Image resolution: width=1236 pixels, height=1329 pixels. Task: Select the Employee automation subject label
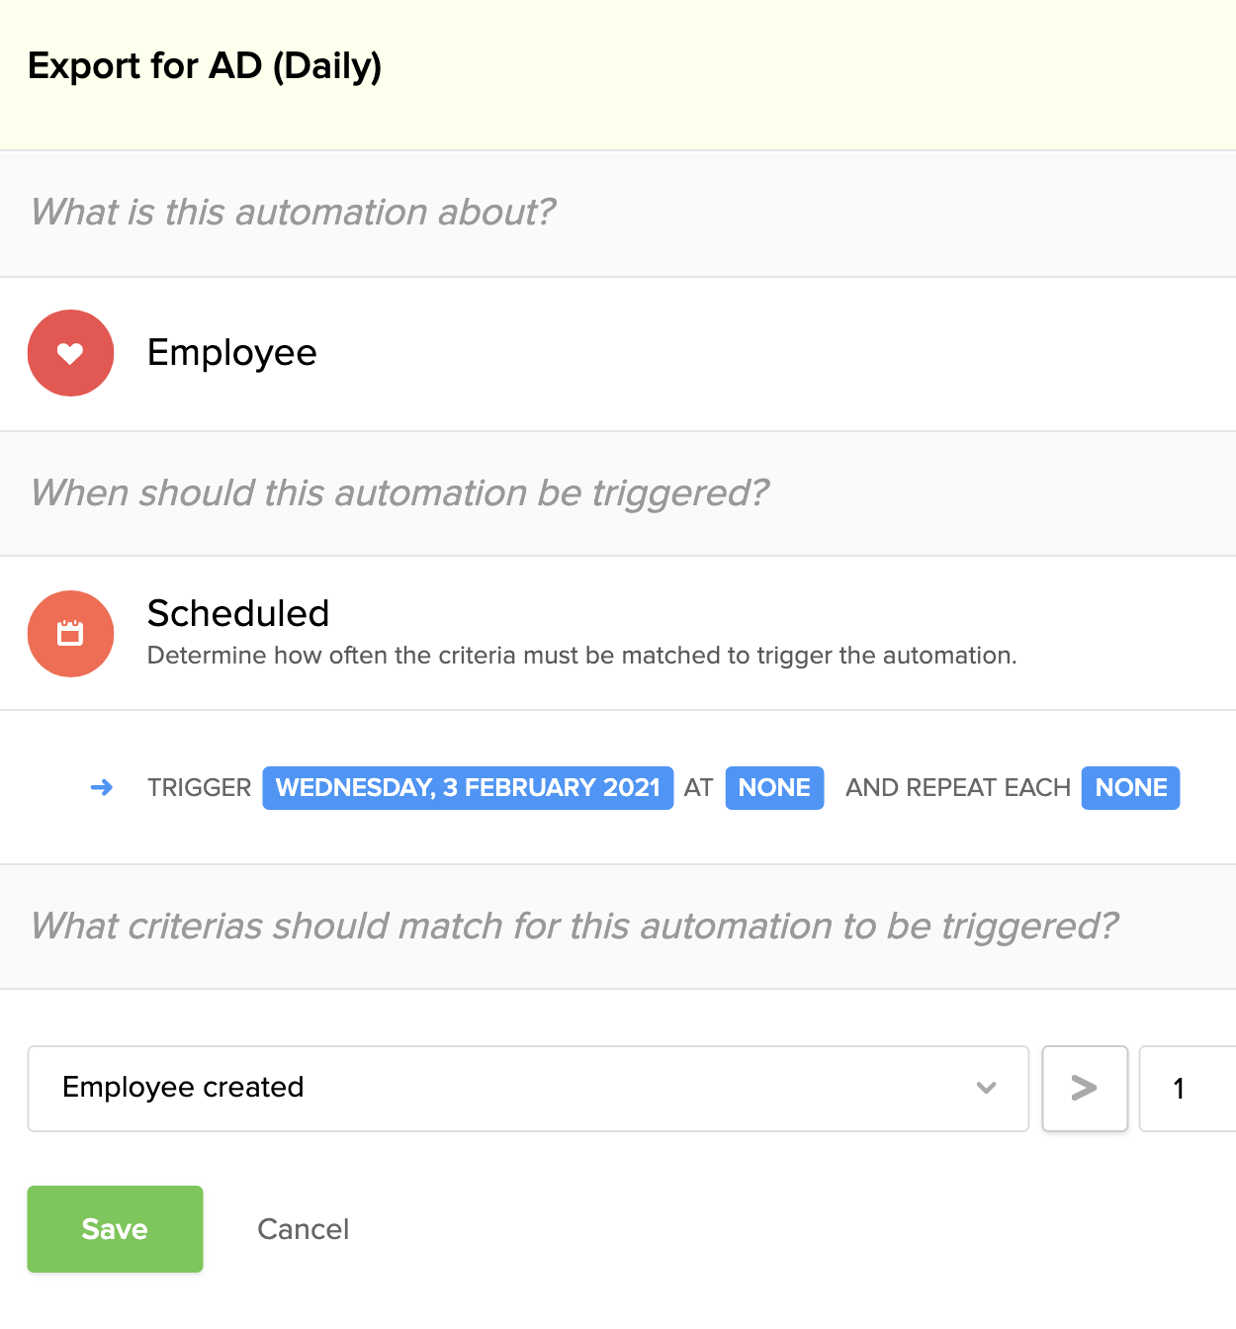(x=231, y=353)
